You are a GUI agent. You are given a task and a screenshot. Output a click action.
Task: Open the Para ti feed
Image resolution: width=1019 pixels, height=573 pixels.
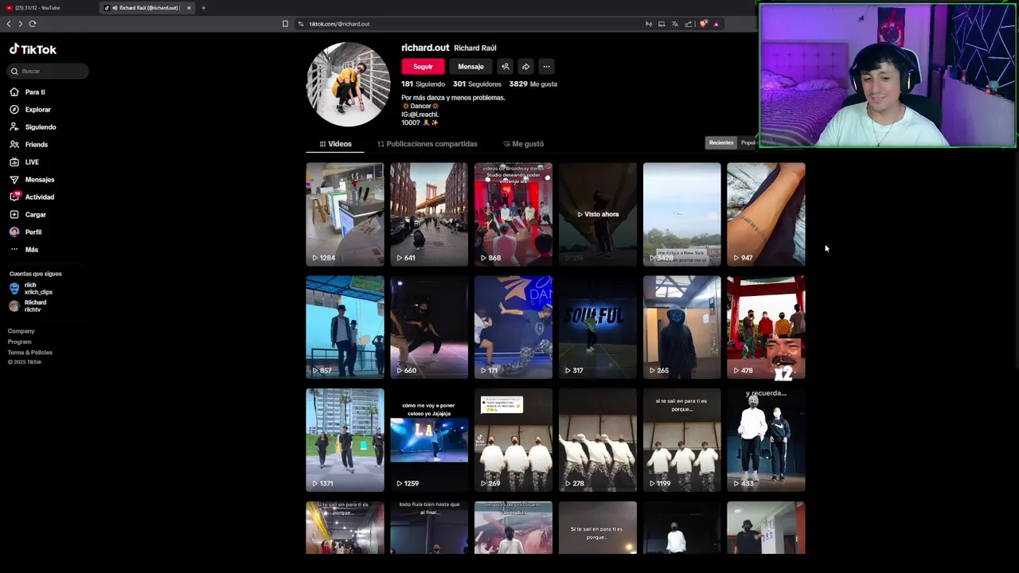pyautogui.click(x=28, y=92)
